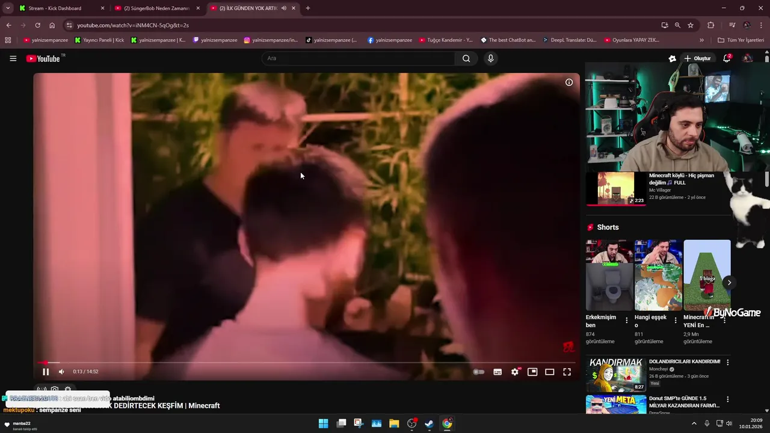Open the tab search dropdown chevron

(7, 8)
